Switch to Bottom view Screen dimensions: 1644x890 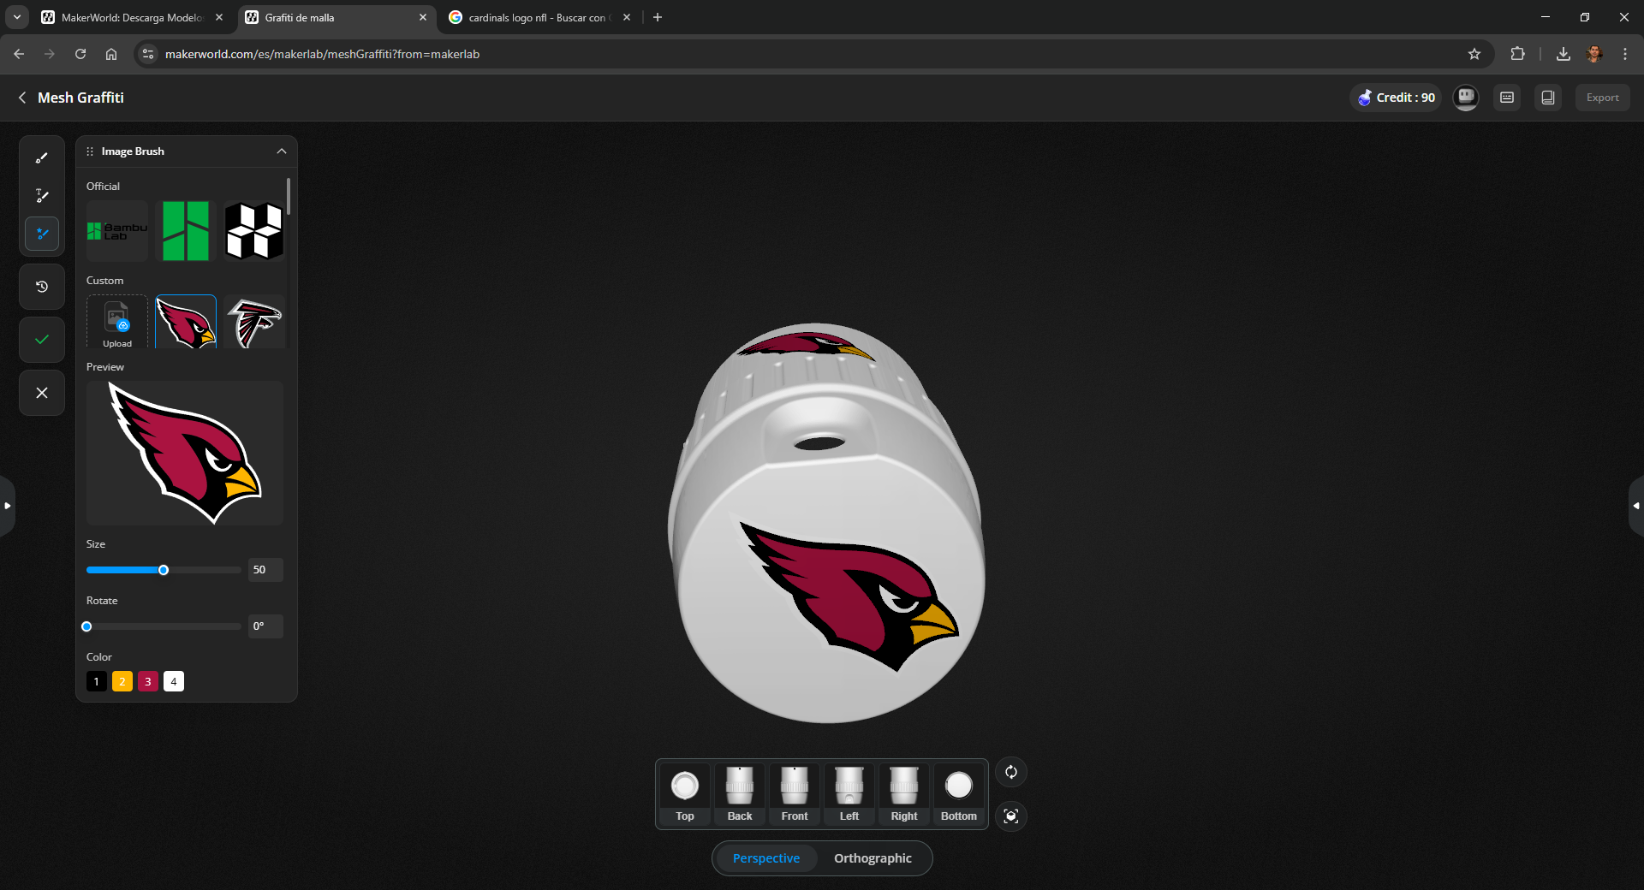pos(959,794)
